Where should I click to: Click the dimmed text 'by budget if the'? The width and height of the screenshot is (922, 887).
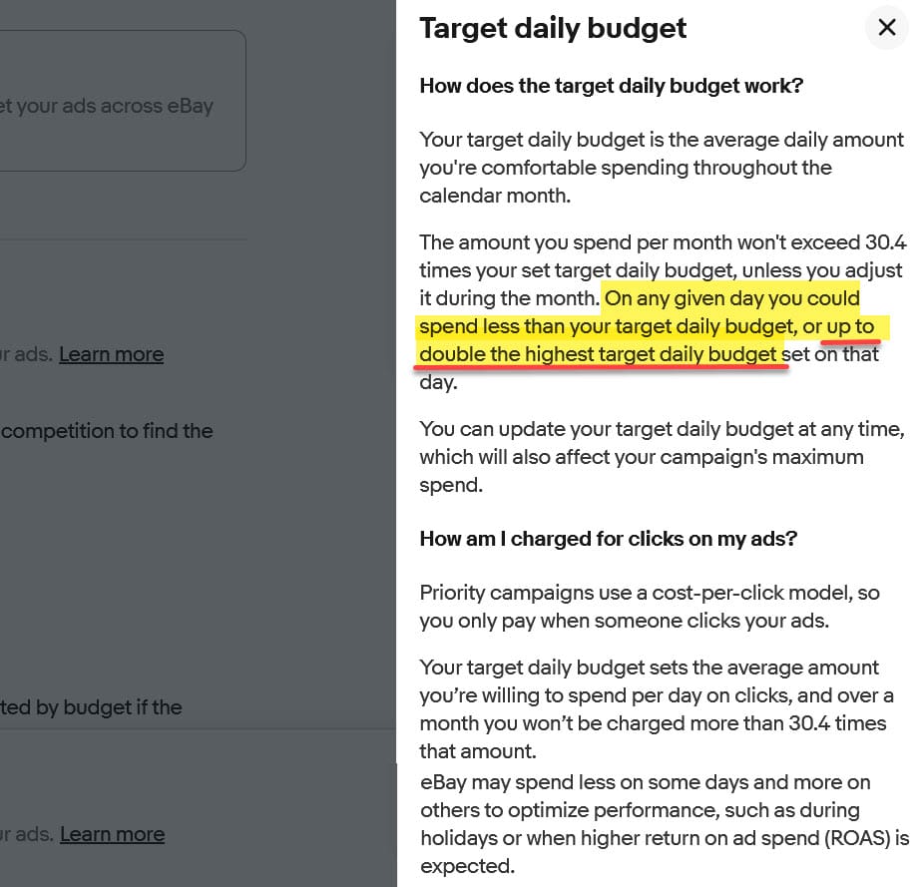tap(92, 707)
